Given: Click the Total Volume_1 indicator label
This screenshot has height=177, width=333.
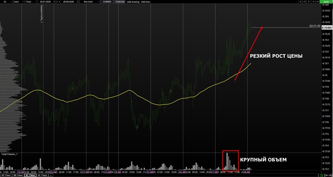Looking at the screenshot, I should 10,154.
